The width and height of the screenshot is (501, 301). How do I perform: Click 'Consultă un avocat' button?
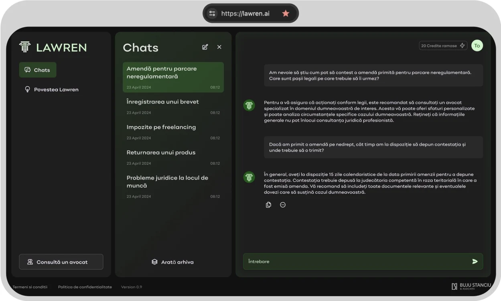pos(61,262)
